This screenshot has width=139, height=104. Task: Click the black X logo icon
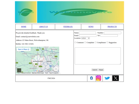click(116, 78)
